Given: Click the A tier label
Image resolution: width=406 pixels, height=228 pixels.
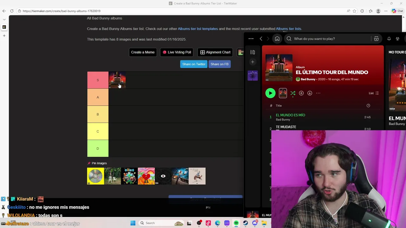Looking at the screenshot, I should [x=98, y=97].
